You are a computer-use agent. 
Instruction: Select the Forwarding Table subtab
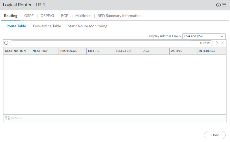coord(47,26)
